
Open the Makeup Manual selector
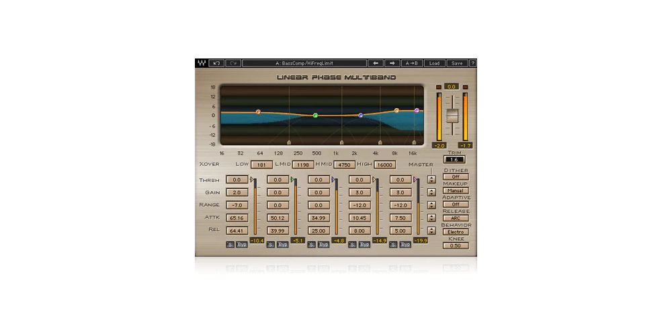[456, 191]
